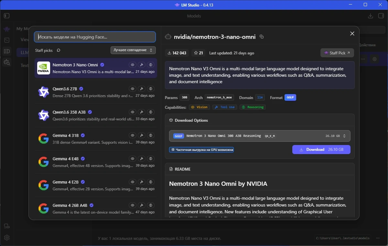The width and height of the screenshot is (388, 246).
Task: Focus the Hugging Face model search field
Action: pyautogui.click(x=95, y=37)
